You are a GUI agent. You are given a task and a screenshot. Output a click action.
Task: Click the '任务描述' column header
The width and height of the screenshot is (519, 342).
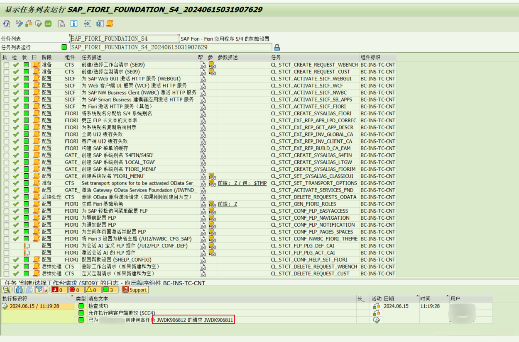coord(139,57)
